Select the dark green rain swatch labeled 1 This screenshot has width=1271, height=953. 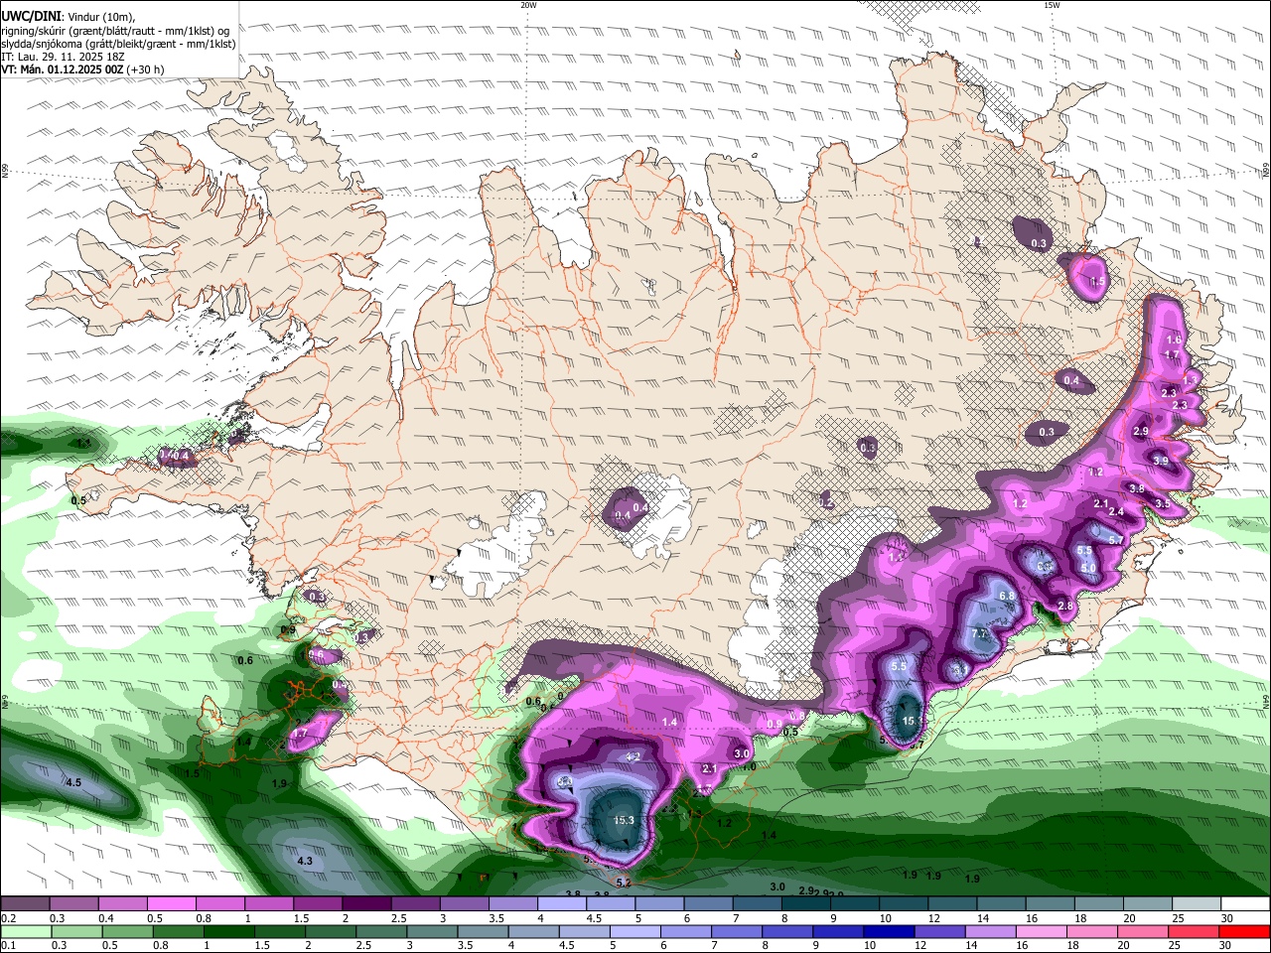pyautogui.click(x=228, y=931)
